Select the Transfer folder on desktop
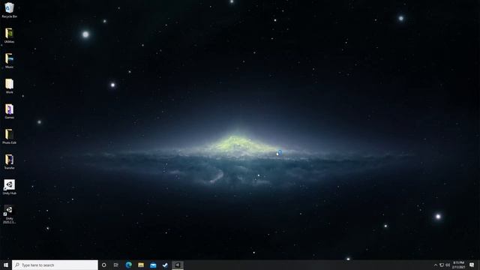 click(x=9, y=162)
